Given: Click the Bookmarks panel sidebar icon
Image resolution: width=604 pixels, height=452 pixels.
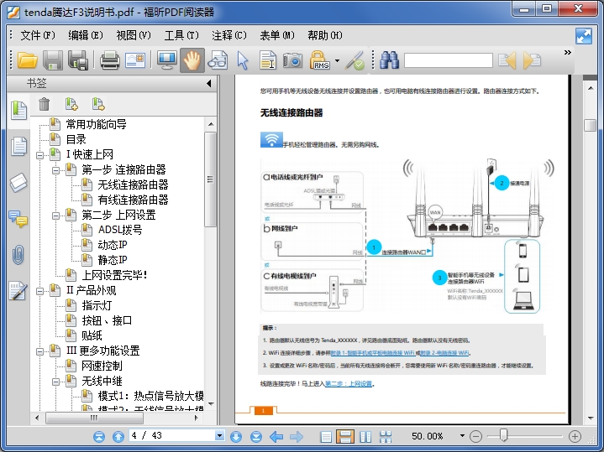Looking at the screenshot, I should click(18, 110).
